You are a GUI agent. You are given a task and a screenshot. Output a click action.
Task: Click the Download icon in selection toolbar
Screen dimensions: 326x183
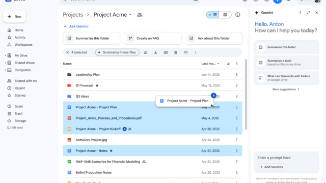[155, 52]
